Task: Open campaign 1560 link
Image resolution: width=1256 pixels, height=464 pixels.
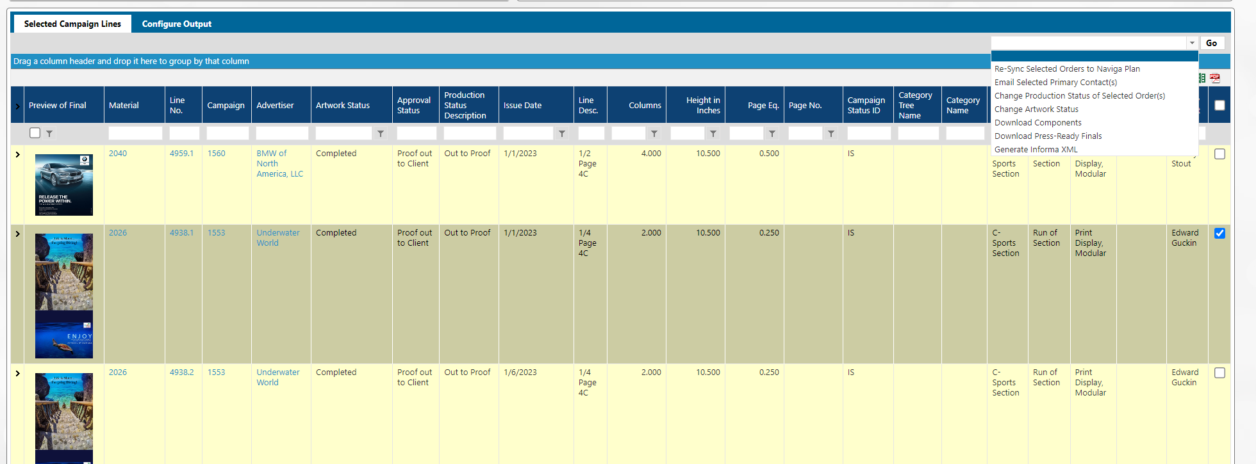Action: (x=216, y=154)
